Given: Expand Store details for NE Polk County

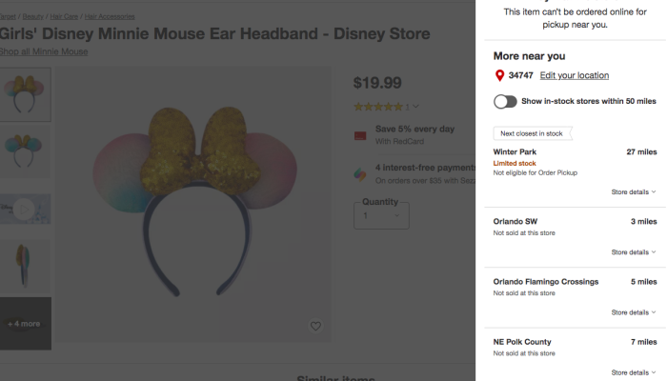Looking at the screenshot, I should coord(633,372).
